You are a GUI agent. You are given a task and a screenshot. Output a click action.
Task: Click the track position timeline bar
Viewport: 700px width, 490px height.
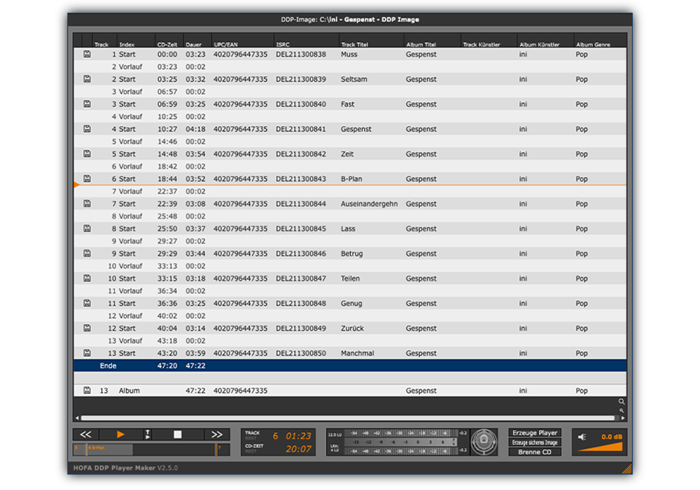[x=151, y=449]
